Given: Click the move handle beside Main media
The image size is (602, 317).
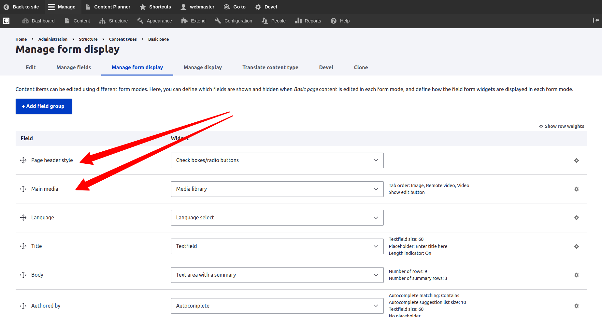Looking at the screenshot, I should pyautogui.click(x=23, y=189).
